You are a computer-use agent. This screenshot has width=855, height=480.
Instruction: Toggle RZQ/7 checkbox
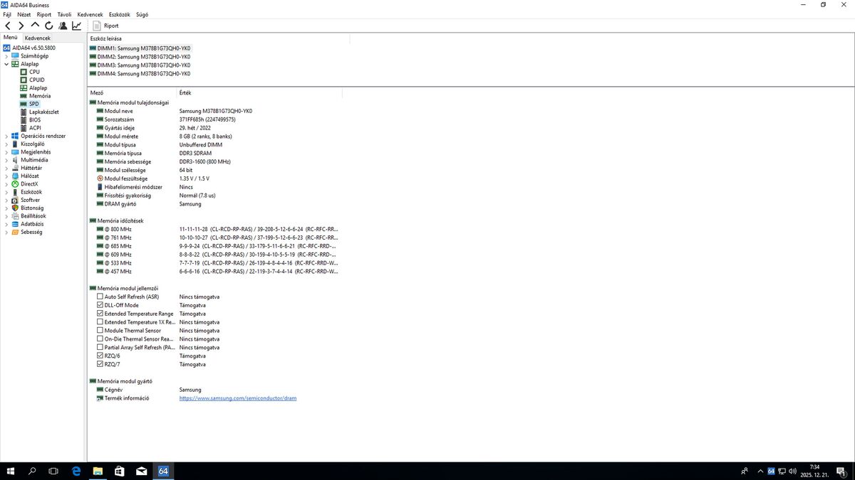100,364
